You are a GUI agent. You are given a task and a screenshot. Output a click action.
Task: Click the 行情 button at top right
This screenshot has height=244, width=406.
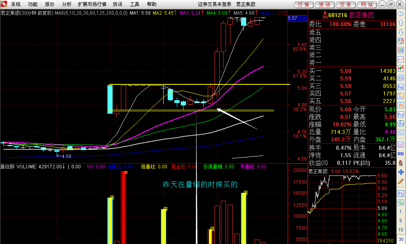pos(304,4)
